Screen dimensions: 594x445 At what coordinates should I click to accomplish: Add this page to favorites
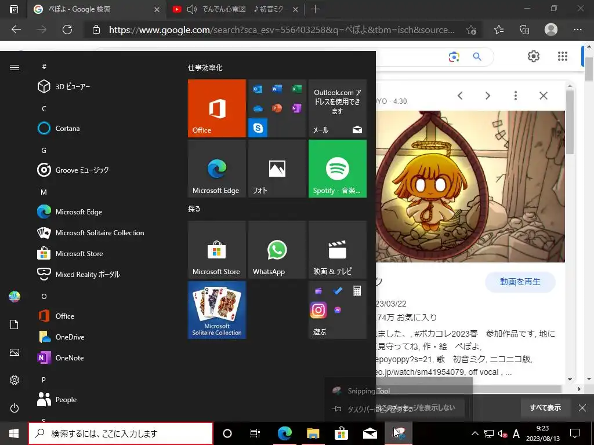coord(471,30)
